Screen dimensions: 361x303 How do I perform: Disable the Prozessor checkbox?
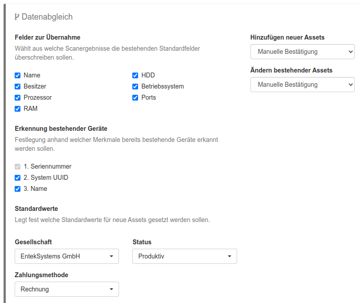click(x=18, y=97)
